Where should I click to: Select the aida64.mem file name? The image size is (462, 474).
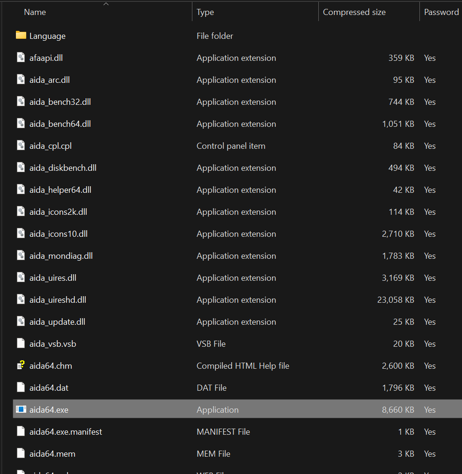52,454
